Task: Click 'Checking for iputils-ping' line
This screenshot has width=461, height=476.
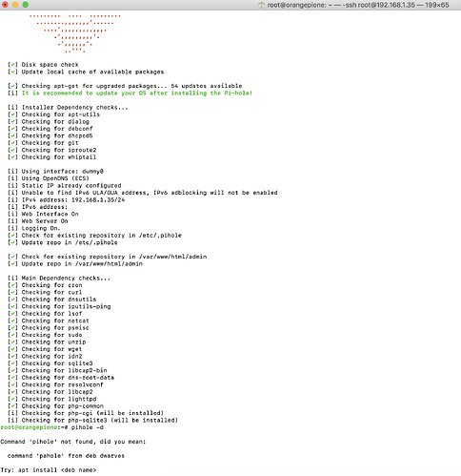Action: pyautogui.click(x=59, y=306)
